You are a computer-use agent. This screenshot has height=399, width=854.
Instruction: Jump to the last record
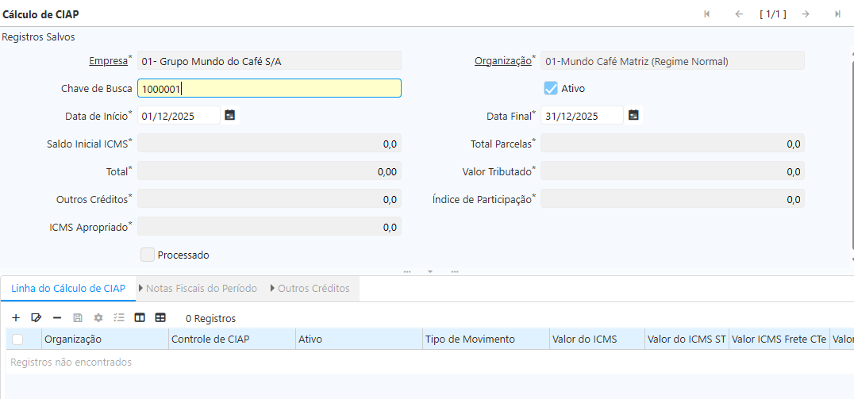click(837, 14)
